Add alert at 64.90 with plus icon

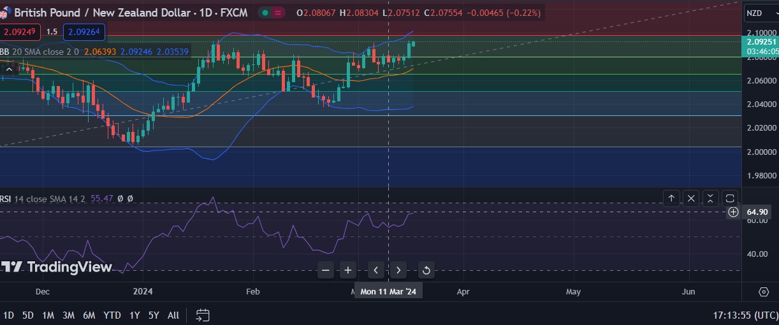tap(734, 212)
